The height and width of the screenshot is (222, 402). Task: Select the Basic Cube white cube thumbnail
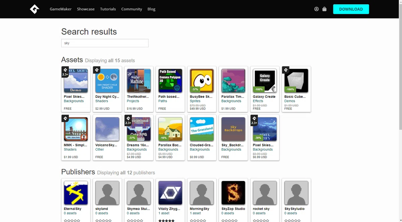296,81
